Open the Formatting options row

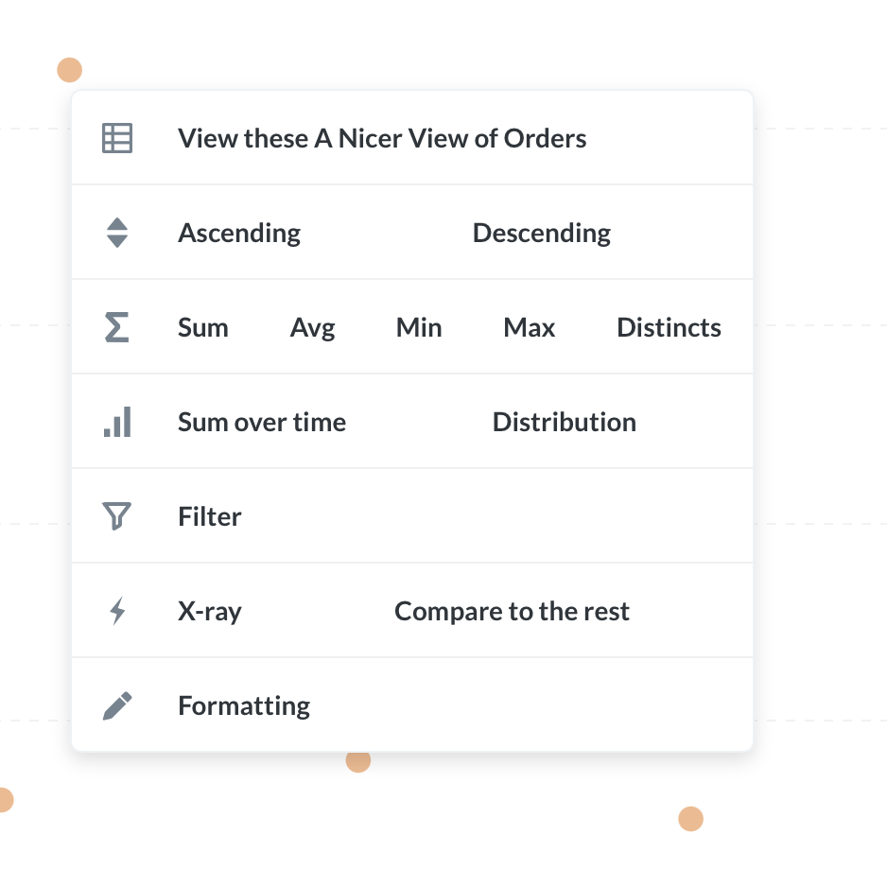(244, 705)
